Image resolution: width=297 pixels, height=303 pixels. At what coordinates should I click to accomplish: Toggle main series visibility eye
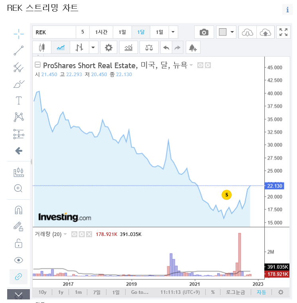tap(201, 65)
